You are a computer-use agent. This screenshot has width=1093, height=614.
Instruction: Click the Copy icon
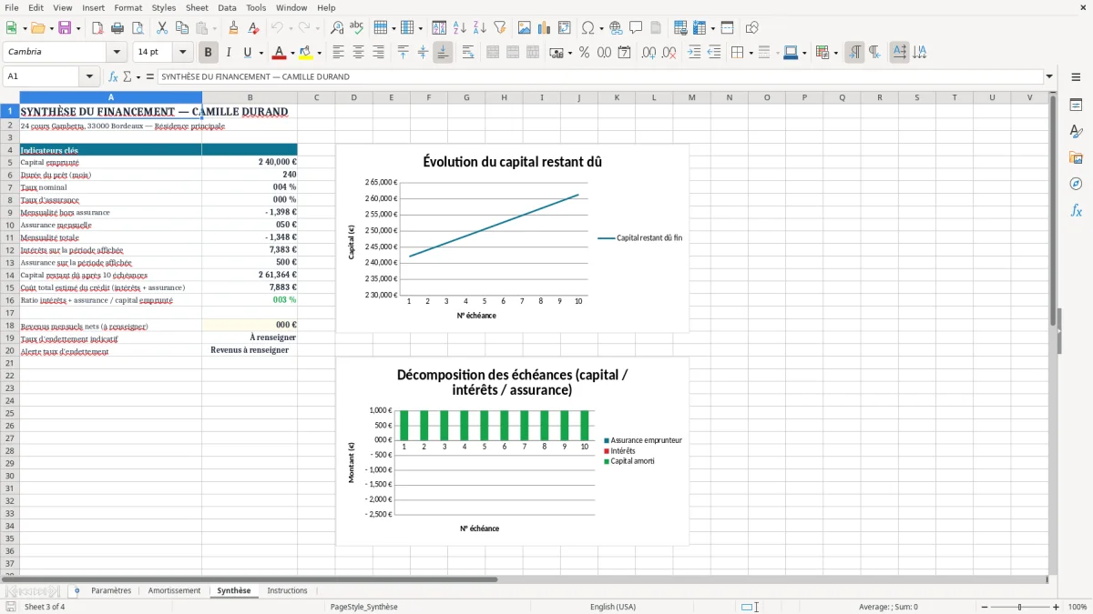182,28
